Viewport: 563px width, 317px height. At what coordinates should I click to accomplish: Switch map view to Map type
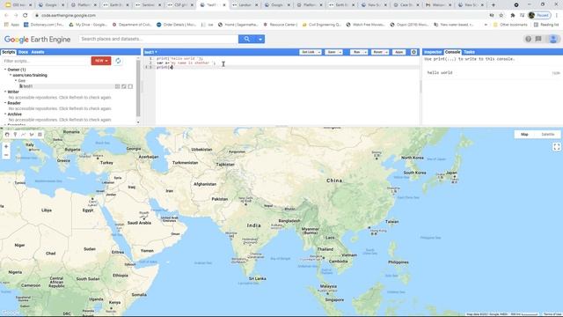click(x=524, y=135)
